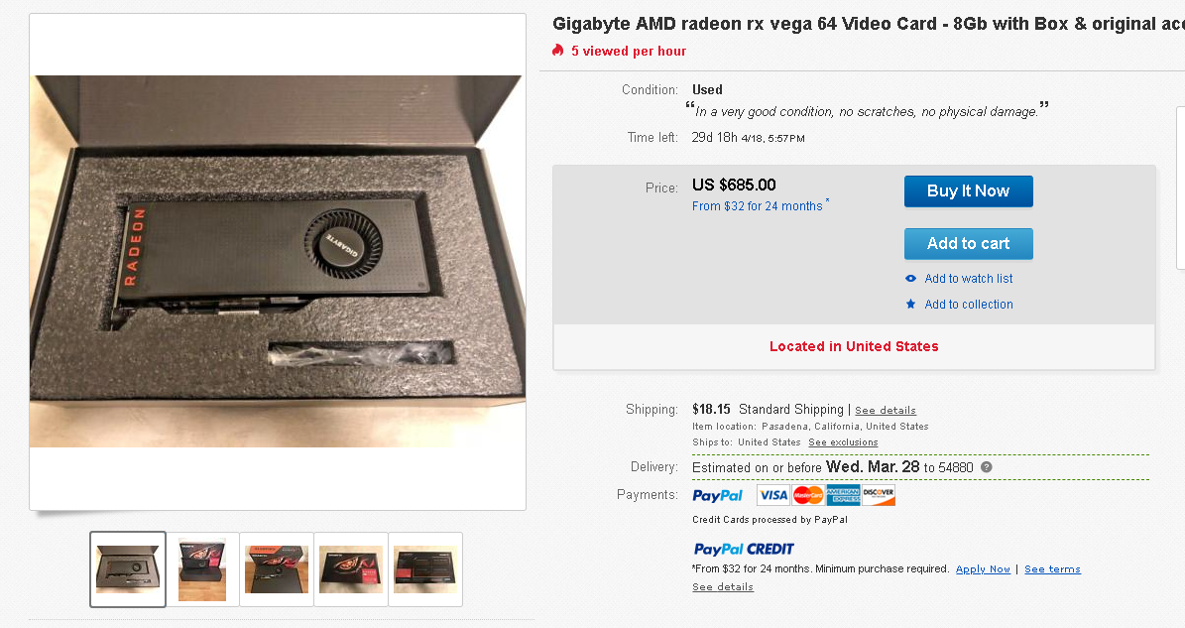
Task: Click the red flame viewed-per-hour icon
Action: tap(557, 51)
